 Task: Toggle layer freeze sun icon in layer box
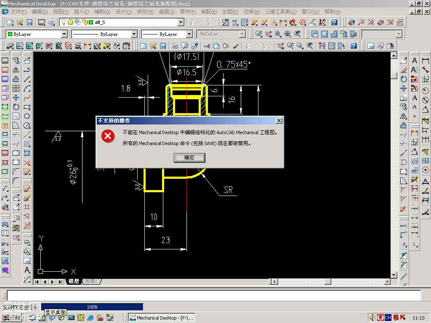coord(70,22)
